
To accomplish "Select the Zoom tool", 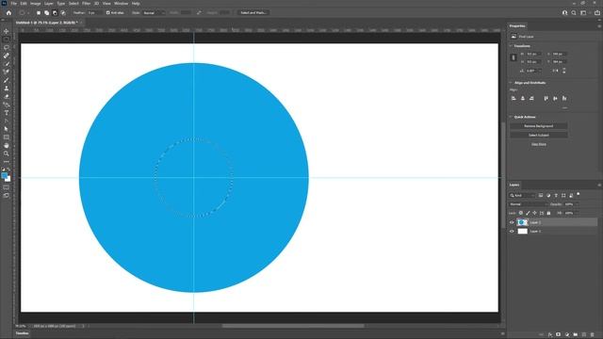I will coord(7,153).
